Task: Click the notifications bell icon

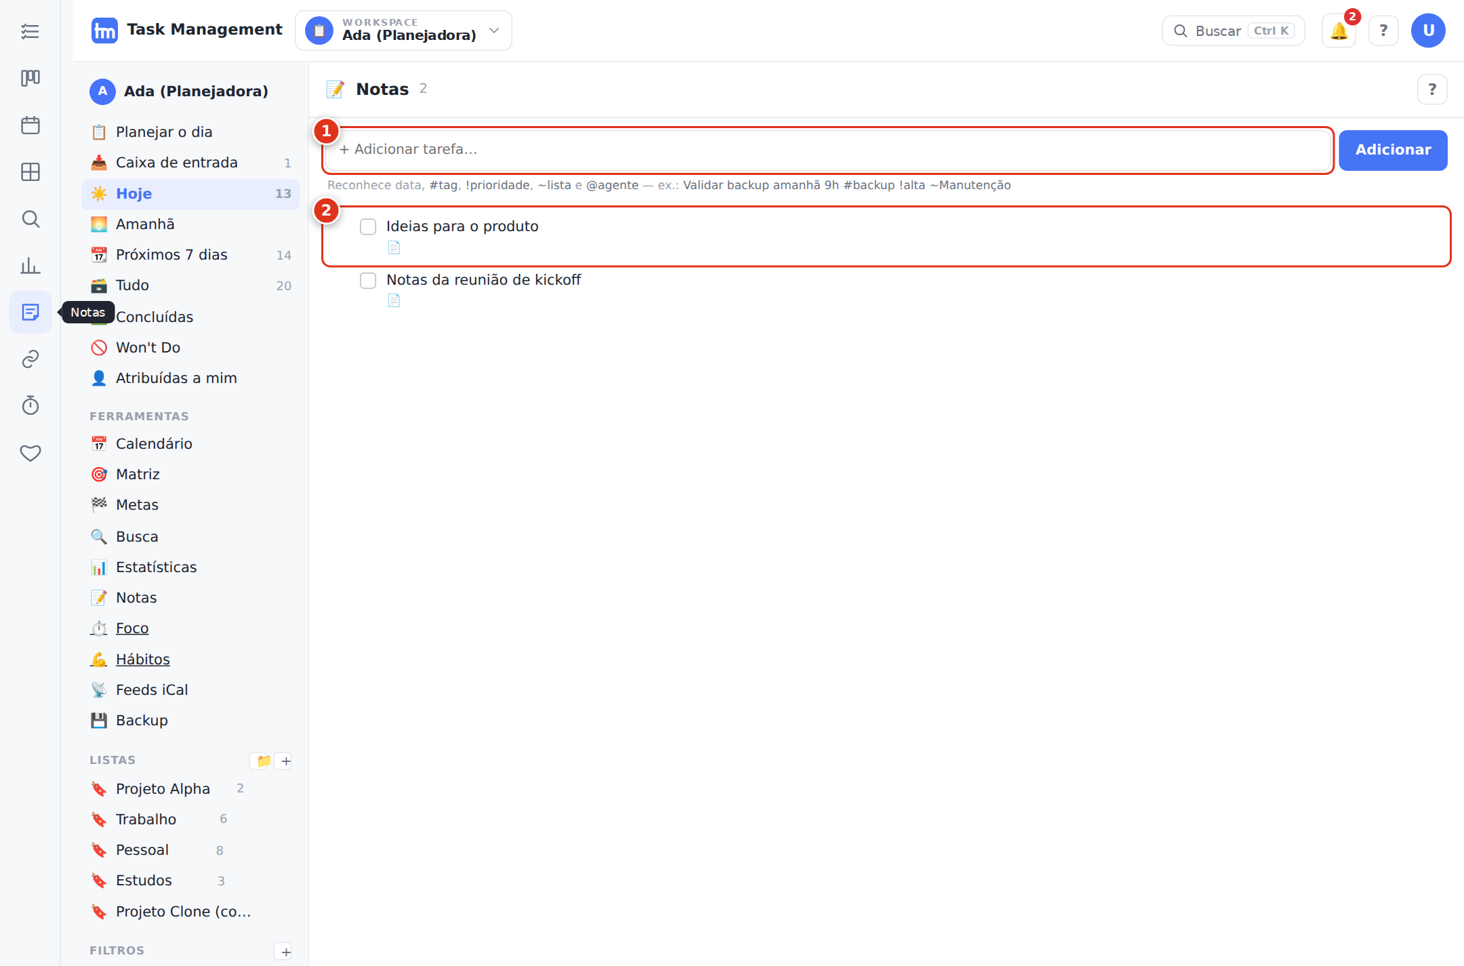Action: point(1339,31)
